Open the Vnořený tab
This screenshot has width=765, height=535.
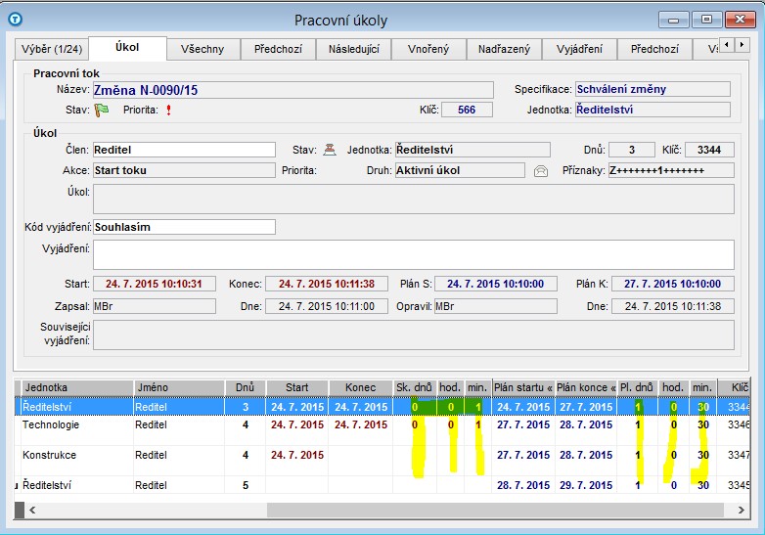pyautogui.click(x=428, y=49)
